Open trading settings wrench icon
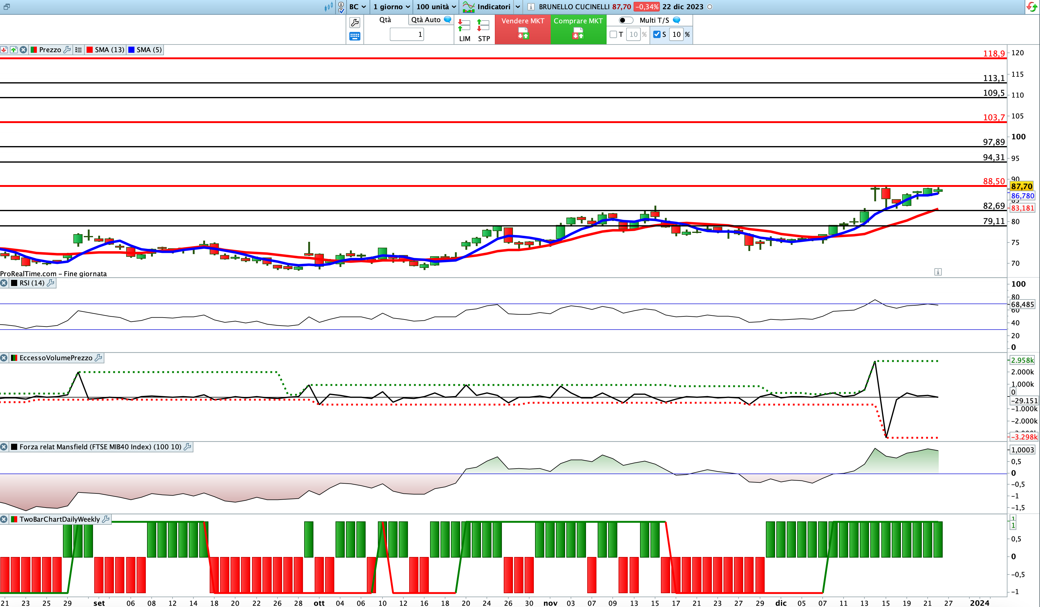The image size is (1040, 607). [355, 22]
